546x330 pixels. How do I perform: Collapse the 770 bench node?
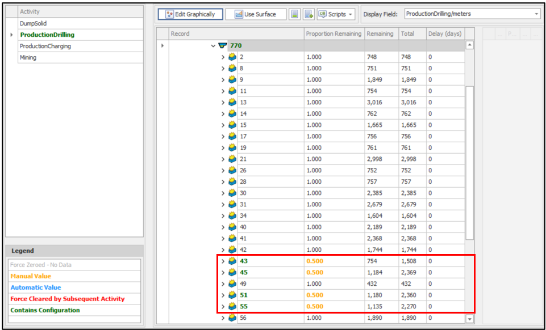213,45
